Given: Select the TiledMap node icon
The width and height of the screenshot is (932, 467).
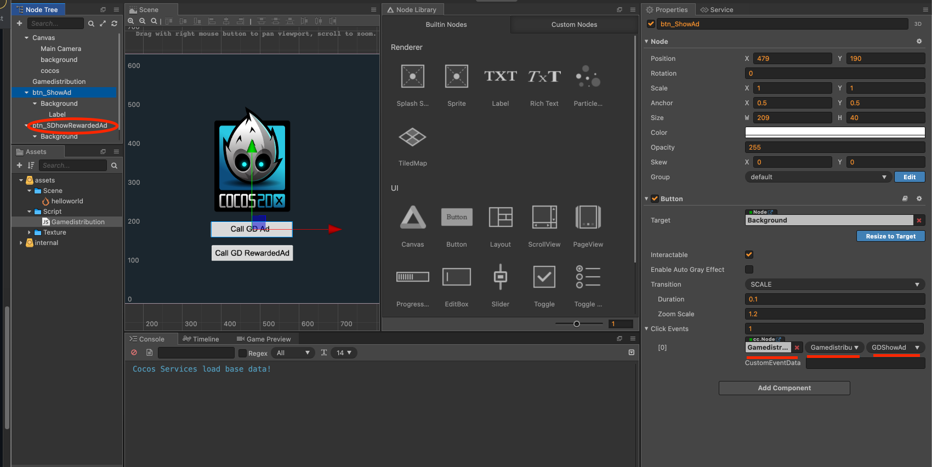Looking at the screenshot, I should (412, 137).
